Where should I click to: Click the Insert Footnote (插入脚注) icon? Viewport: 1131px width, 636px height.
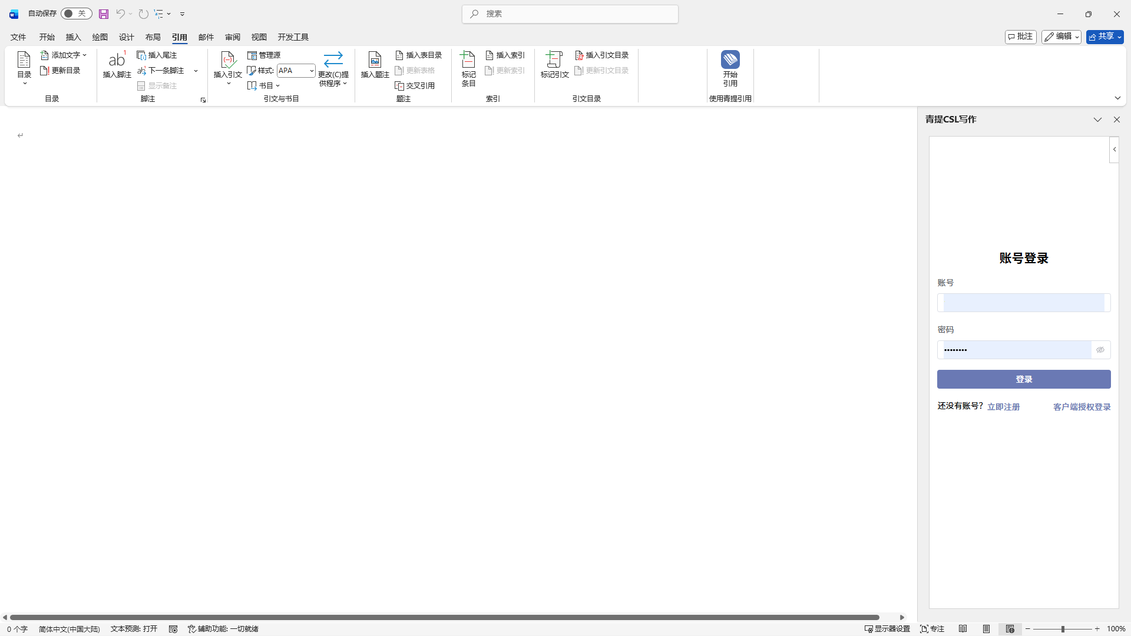(117, 59)
